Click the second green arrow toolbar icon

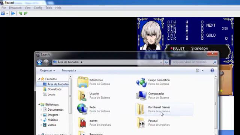point(25,13)
